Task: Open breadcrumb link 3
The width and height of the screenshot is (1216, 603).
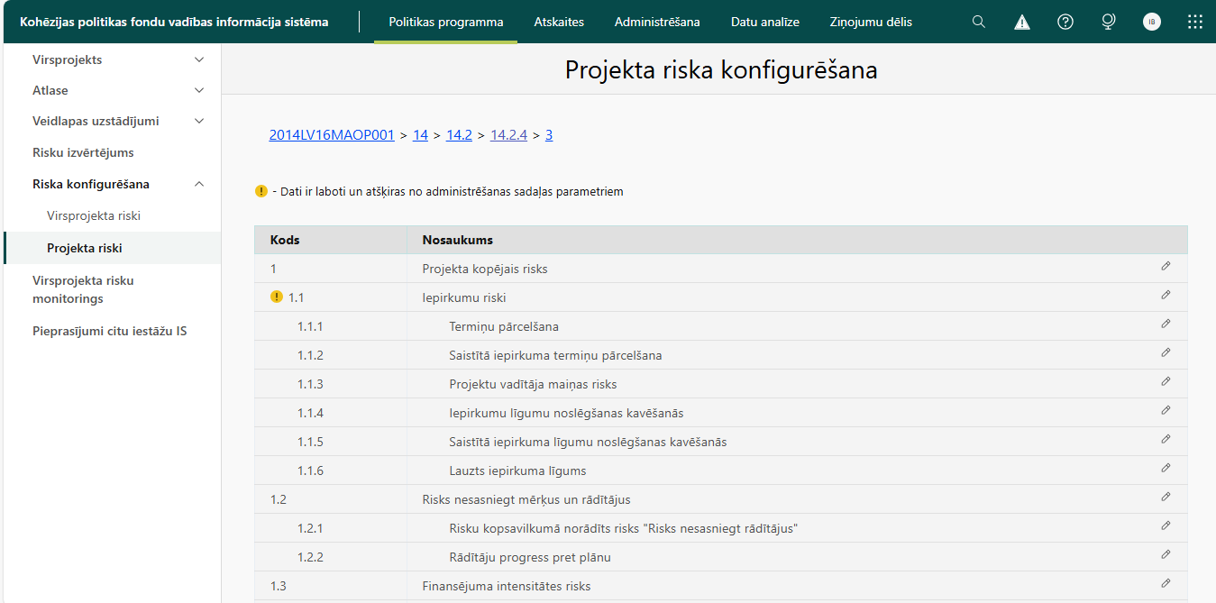Action: click(549, 135)
